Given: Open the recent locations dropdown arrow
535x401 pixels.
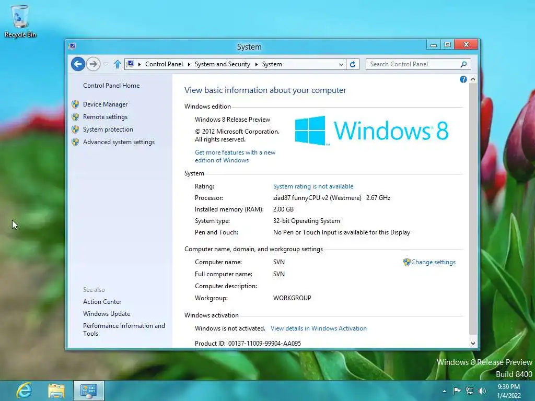Looking at the screenshot, I should tap(106, 64).
